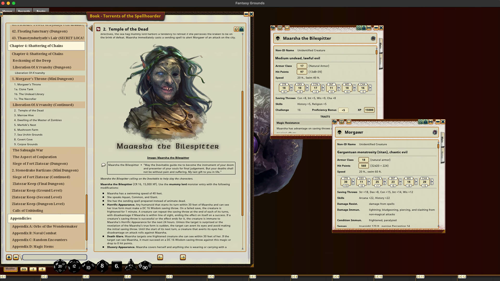The width and height of the screenshot is (500, 281).
Task: Toggle the lock on the Temple of the Dead page
Action: (x=241, y=29)
